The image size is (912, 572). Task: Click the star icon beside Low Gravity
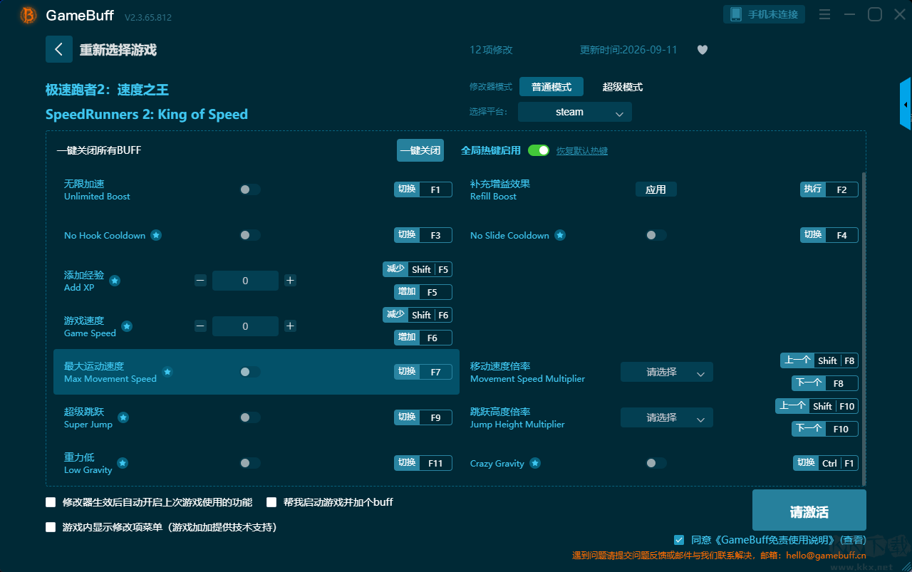123,463
